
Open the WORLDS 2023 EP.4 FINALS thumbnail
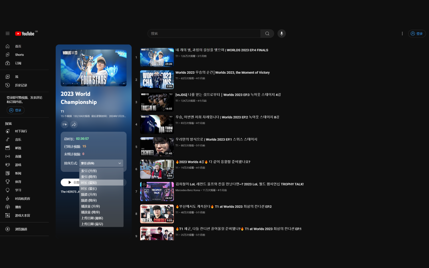coord(157,57)
